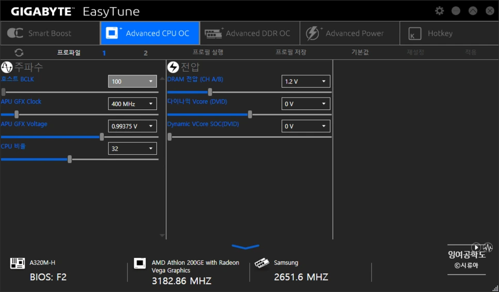Click the 2651.6 MHZ memory frequency text
This screenshot has height=292, width=499.
[301, 277]
